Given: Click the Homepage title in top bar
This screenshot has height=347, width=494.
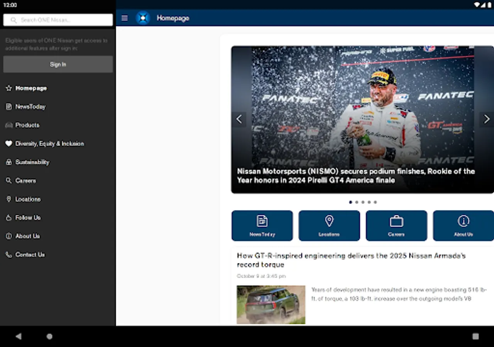Looking at the screenshot, I should 173,18.
